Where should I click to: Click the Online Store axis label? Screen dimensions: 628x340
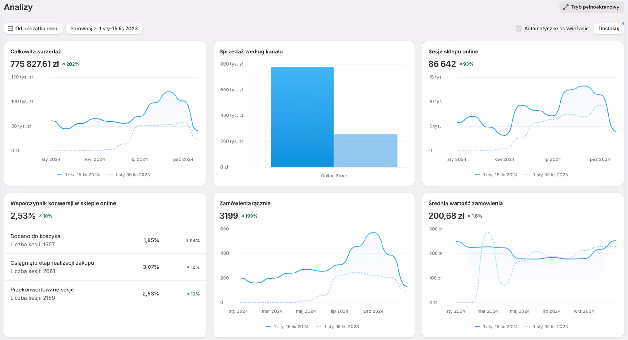(334, 176)
